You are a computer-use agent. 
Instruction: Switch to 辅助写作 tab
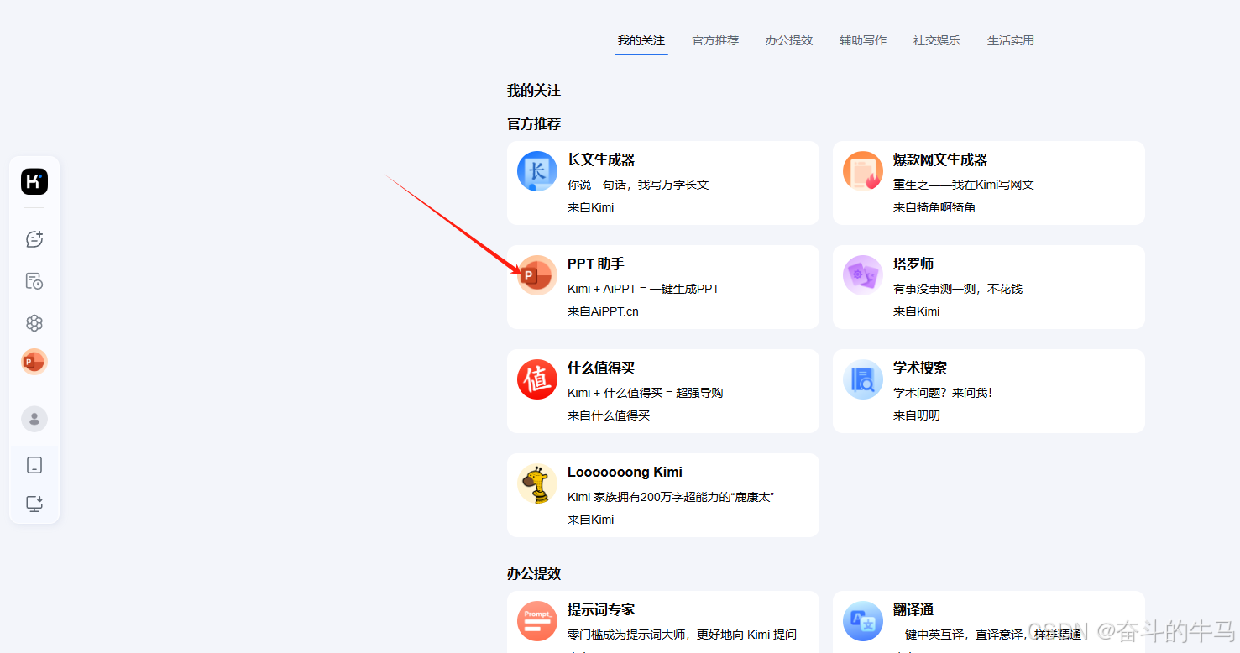point(863,40)
